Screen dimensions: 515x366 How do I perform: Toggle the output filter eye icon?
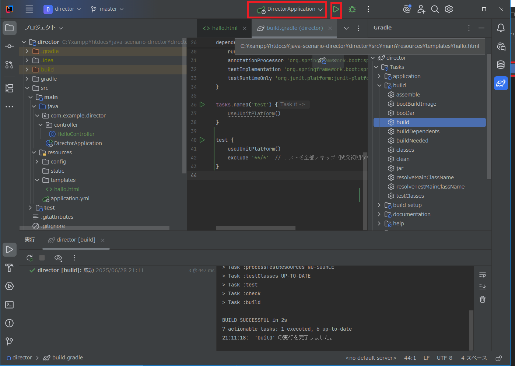[x=58, y=258]
